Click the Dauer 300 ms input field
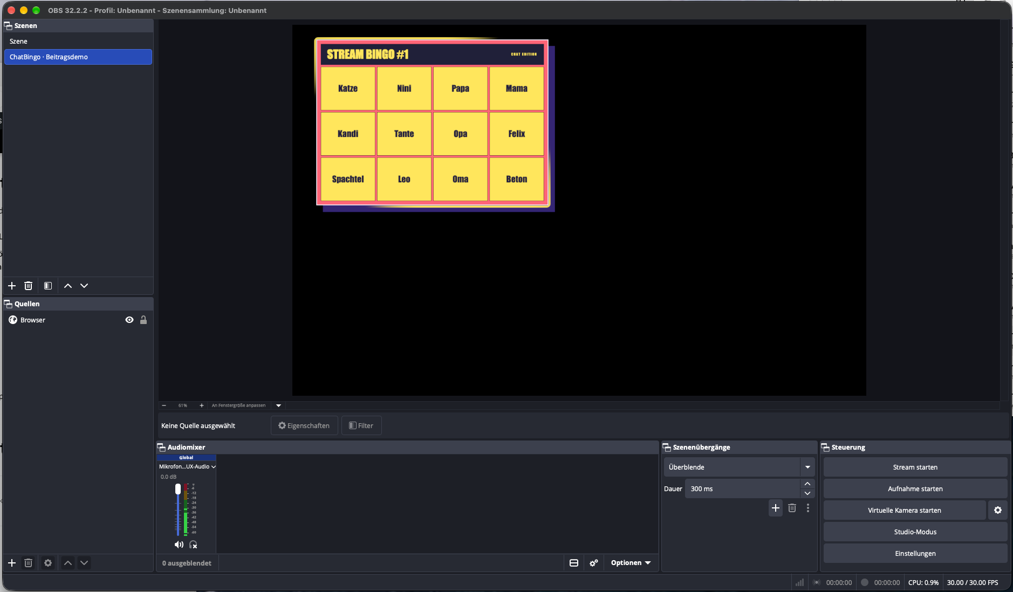 tap(743, 488)
